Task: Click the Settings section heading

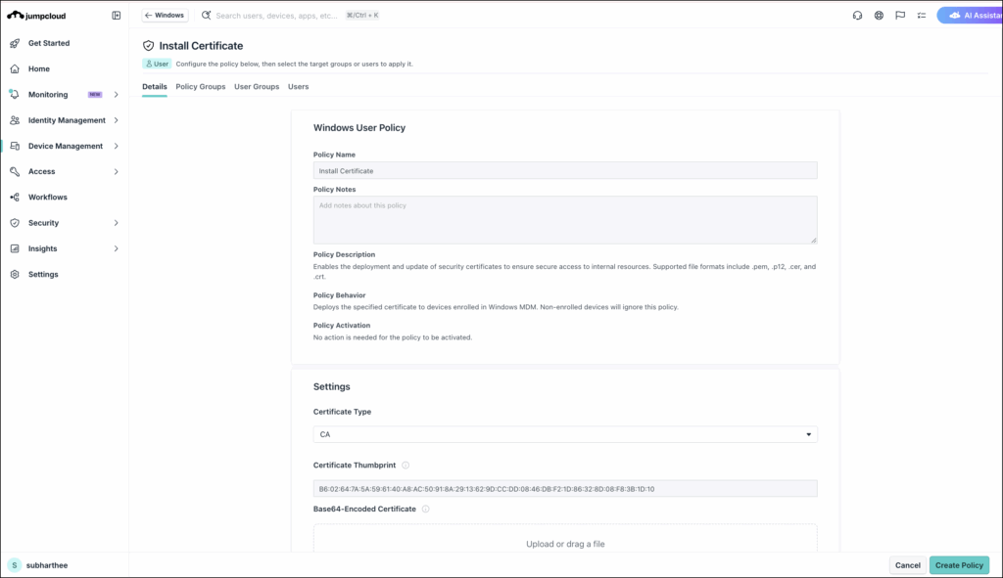Action: click(331, 387)
